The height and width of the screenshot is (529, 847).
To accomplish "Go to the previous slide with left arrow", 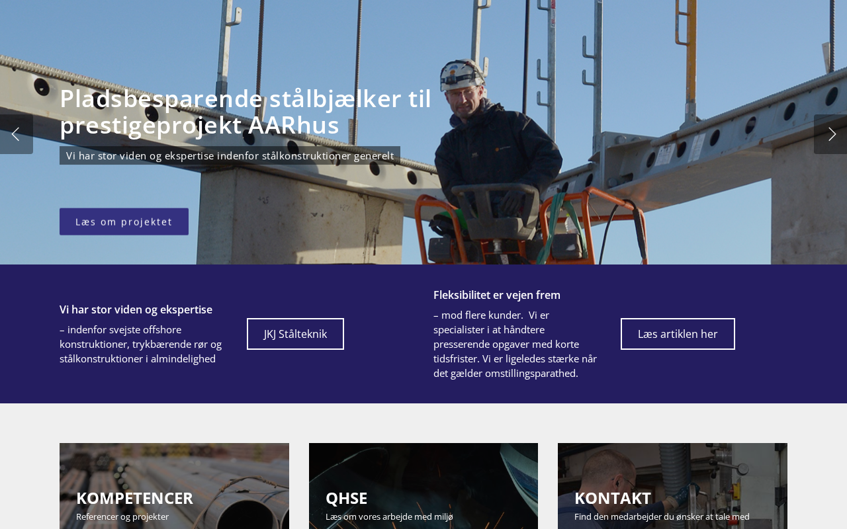I will point(16,134).
